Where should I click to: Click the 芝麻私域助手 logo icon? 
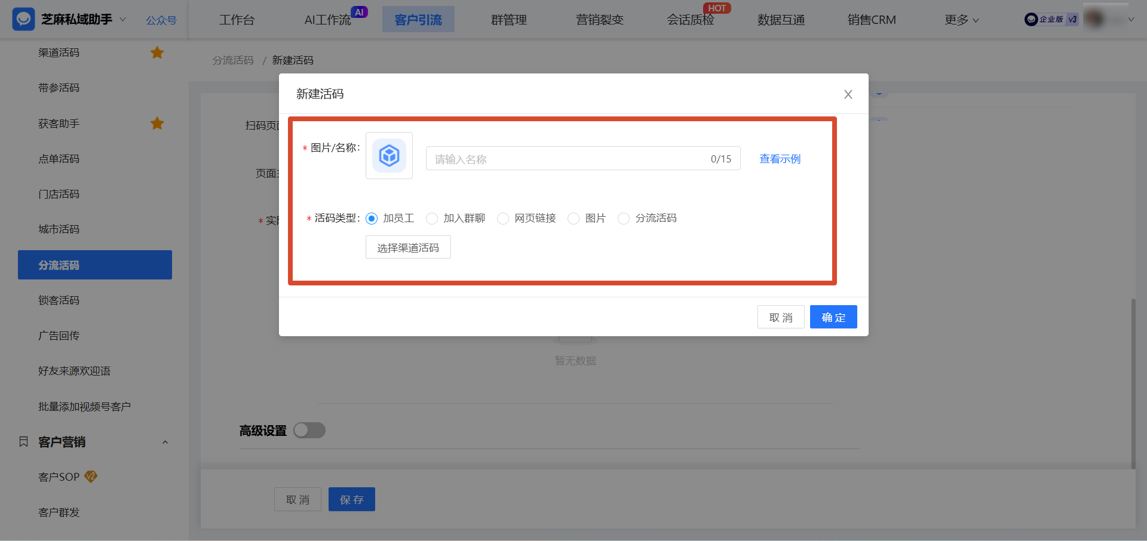click(23, 19)
